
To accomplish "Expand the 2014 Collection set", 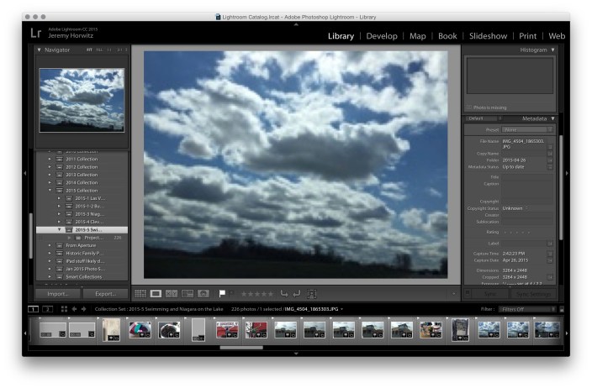I will tap(49, 182).
